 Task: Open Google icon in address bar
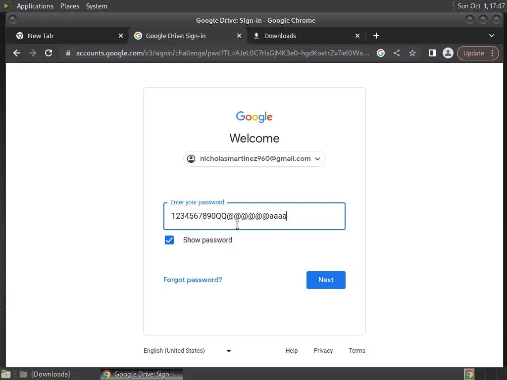[381, 53]
